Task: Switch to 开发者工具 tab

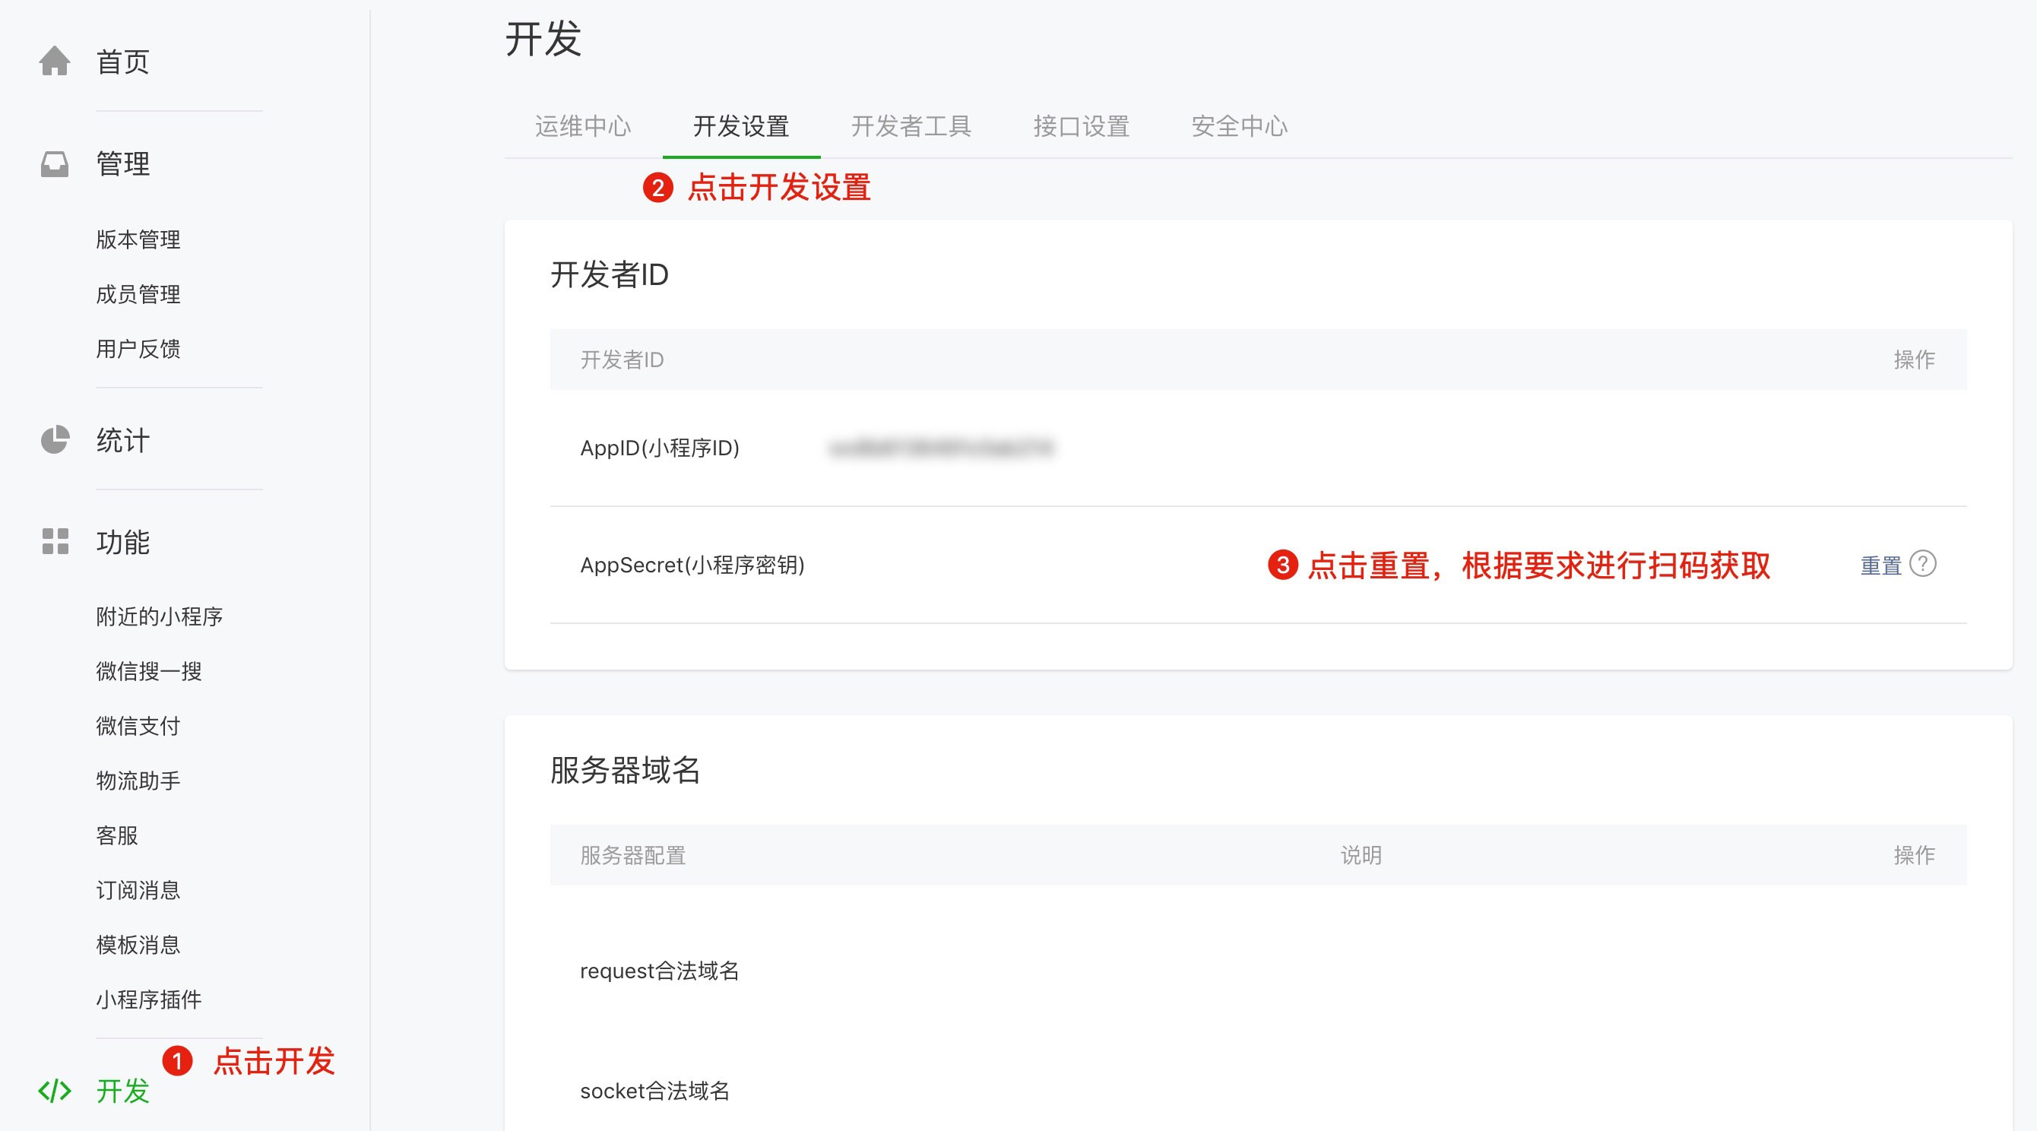Action: pyautogui.click(x=911, y=125)
